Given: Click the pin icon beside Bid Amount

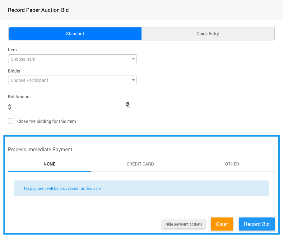Looking at the screenshot, I should [128, 105].
